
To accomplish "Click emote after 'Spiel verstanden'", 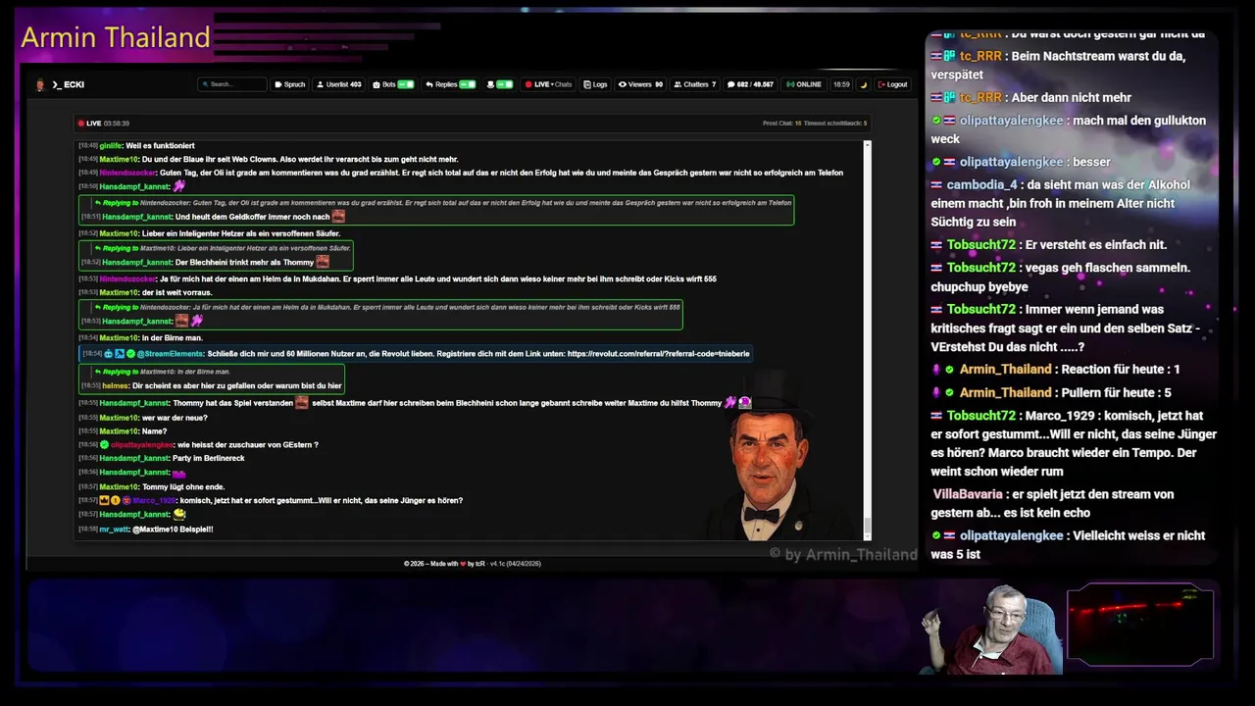I will click(x=302, y=403).
